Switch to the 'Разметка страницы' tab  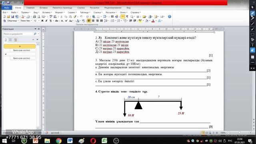[x=62, y=8]
